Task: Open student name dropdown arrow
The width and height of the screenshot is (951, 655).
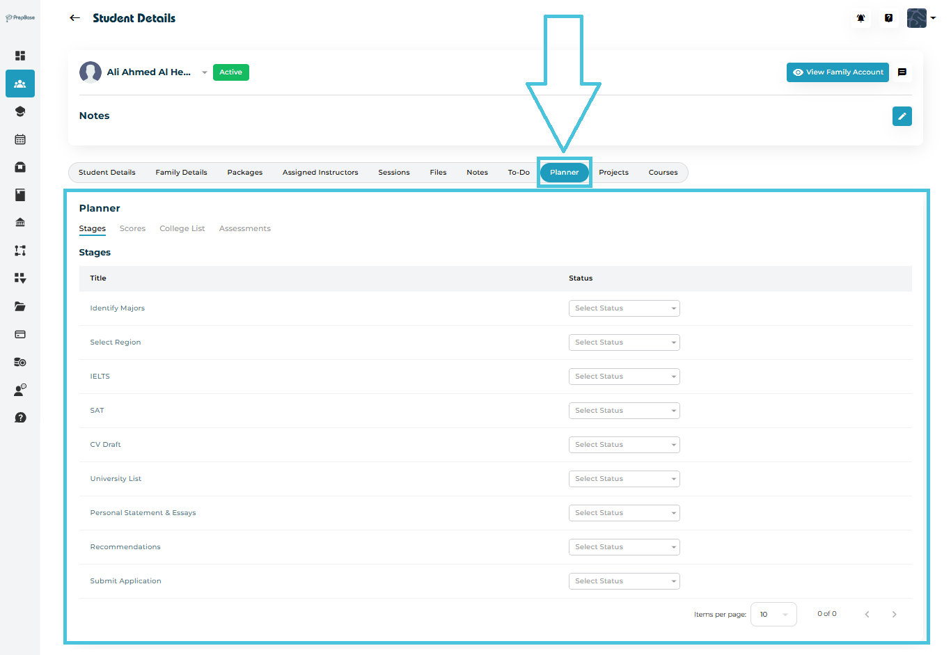Action: point(204,72)
